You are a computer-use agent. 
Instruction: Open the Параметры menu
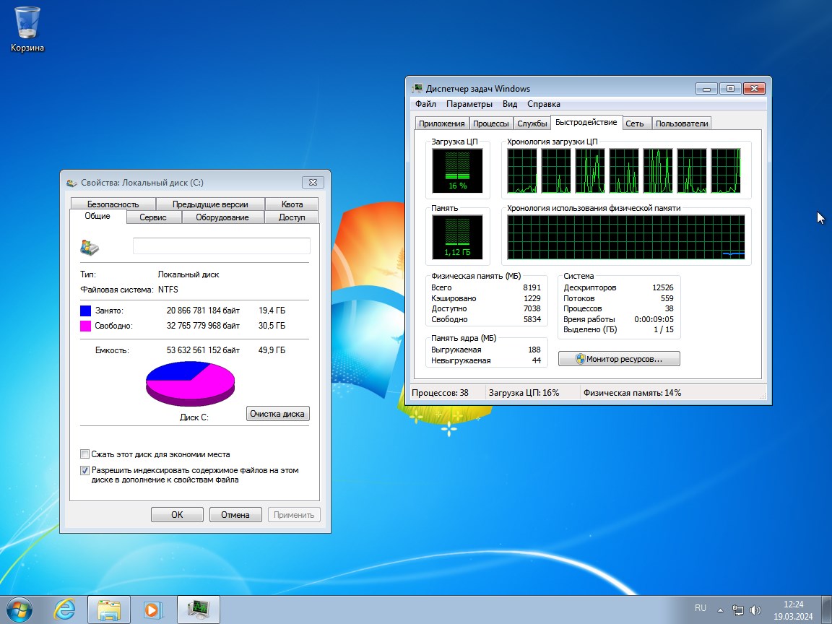[469, 104]
